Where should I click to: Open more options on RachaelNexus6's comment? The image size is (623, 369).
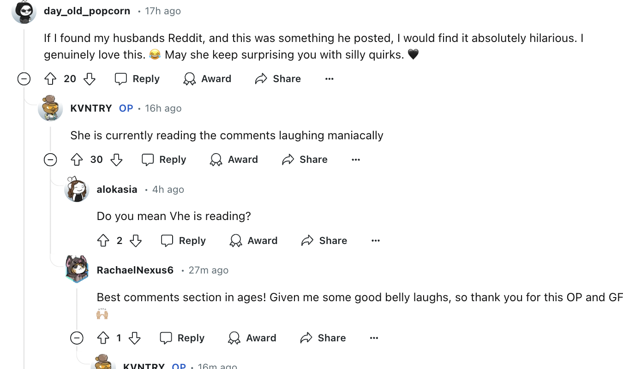click(374, 338)
